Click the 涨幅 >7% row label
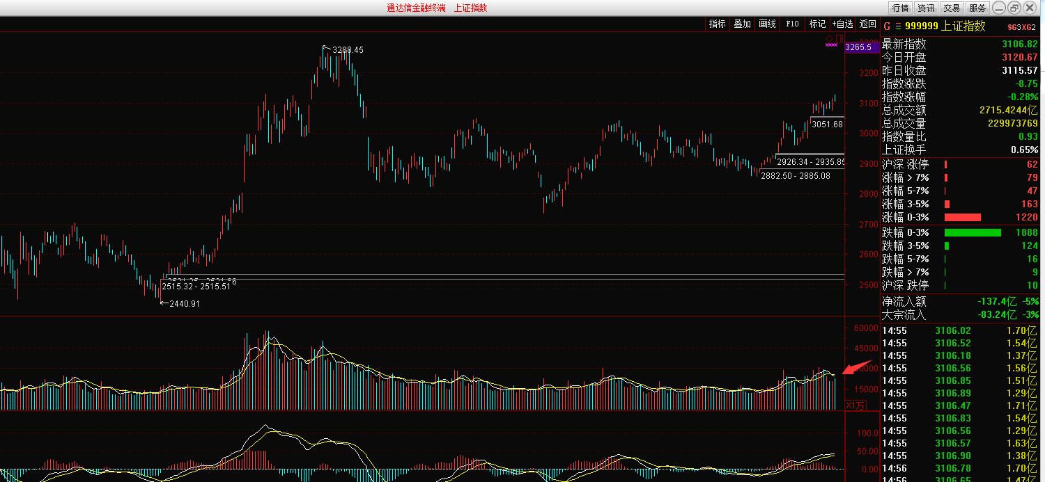This screenshot has width=1045, height=482. 905,177
